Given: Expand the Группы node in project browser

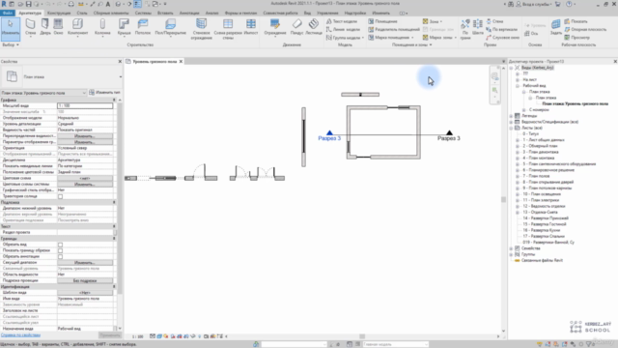Looking at the screenshot, I should pyautogui.click(x=511, y=254).
